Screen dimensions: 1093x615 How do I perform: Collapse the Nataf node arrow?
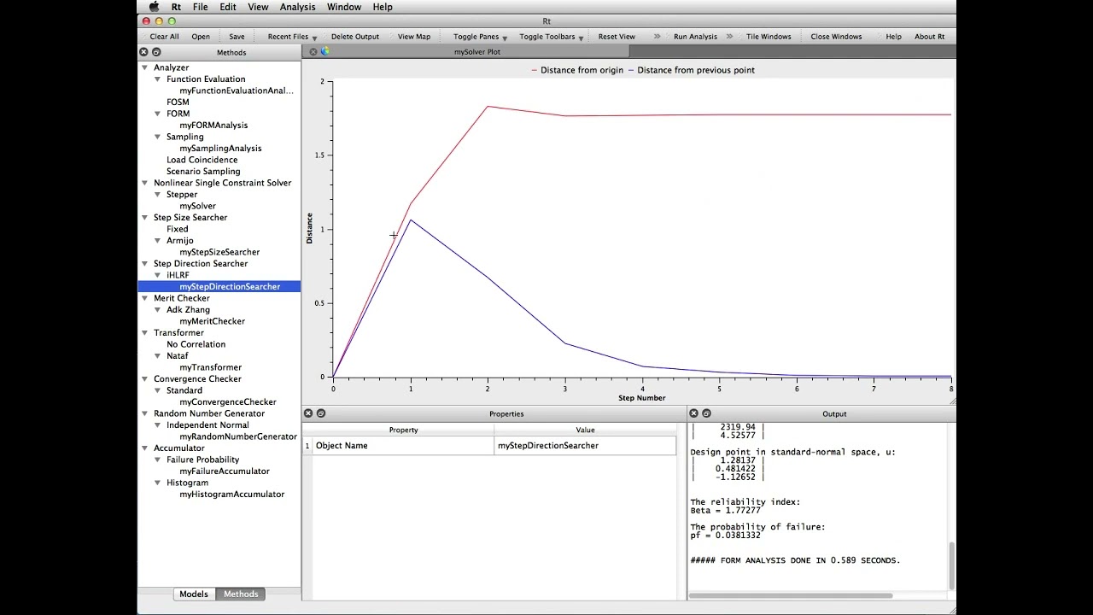pos(158,356)
